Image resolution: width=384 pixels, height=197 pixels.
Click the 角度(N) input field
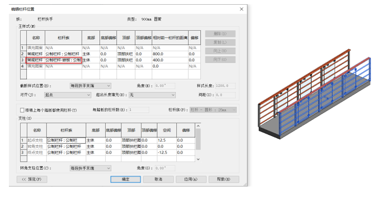tap(165, 86)
